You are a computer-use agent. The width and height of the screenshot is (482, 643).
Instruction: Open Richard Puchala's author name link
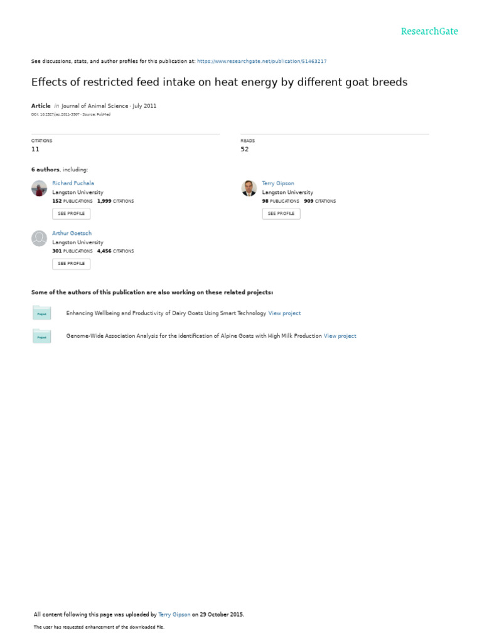coord(73,183)
